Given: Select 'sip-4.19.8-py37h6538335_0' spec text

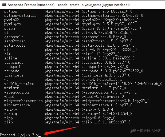Looking at the screenshot, I should coord(110,50).
